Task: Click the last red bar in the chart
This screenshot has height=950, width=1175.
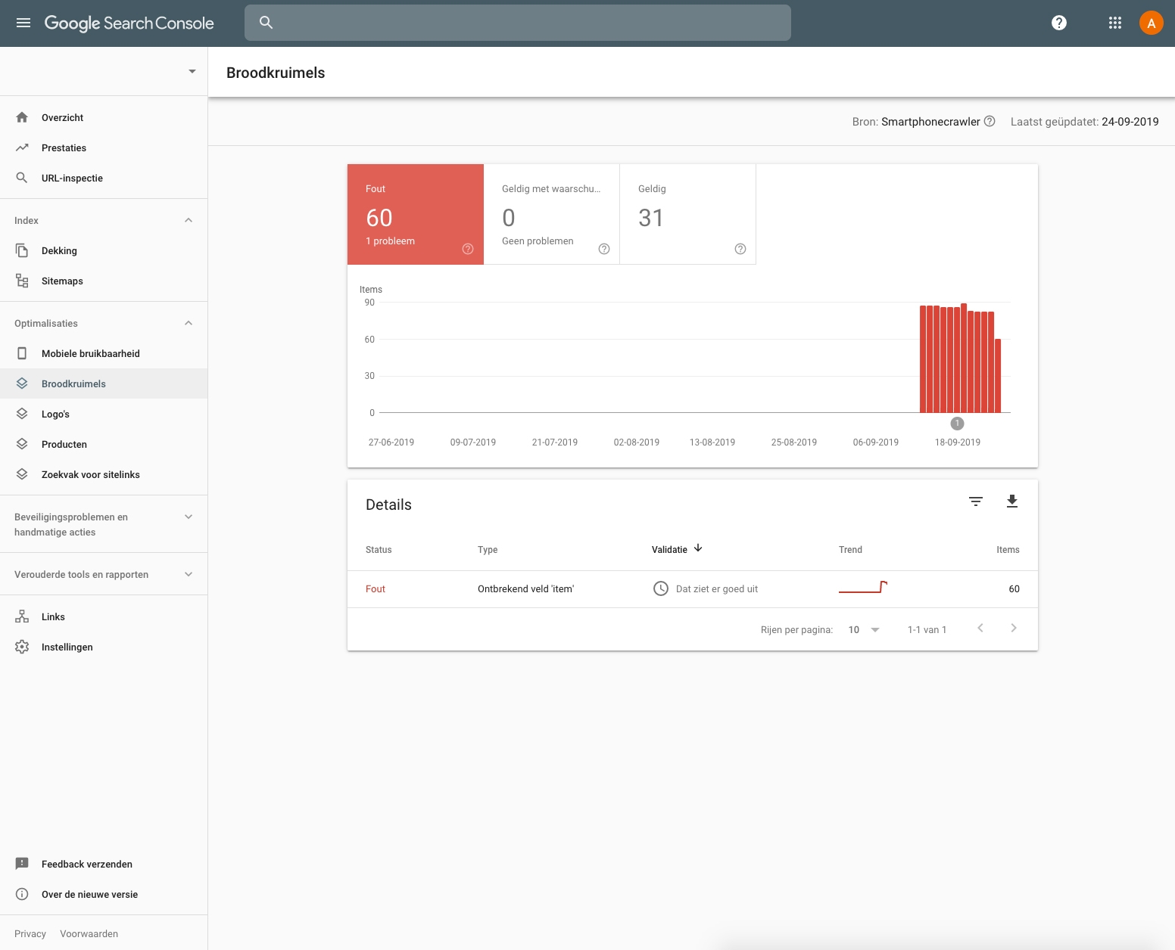Action: coord(998,376)
